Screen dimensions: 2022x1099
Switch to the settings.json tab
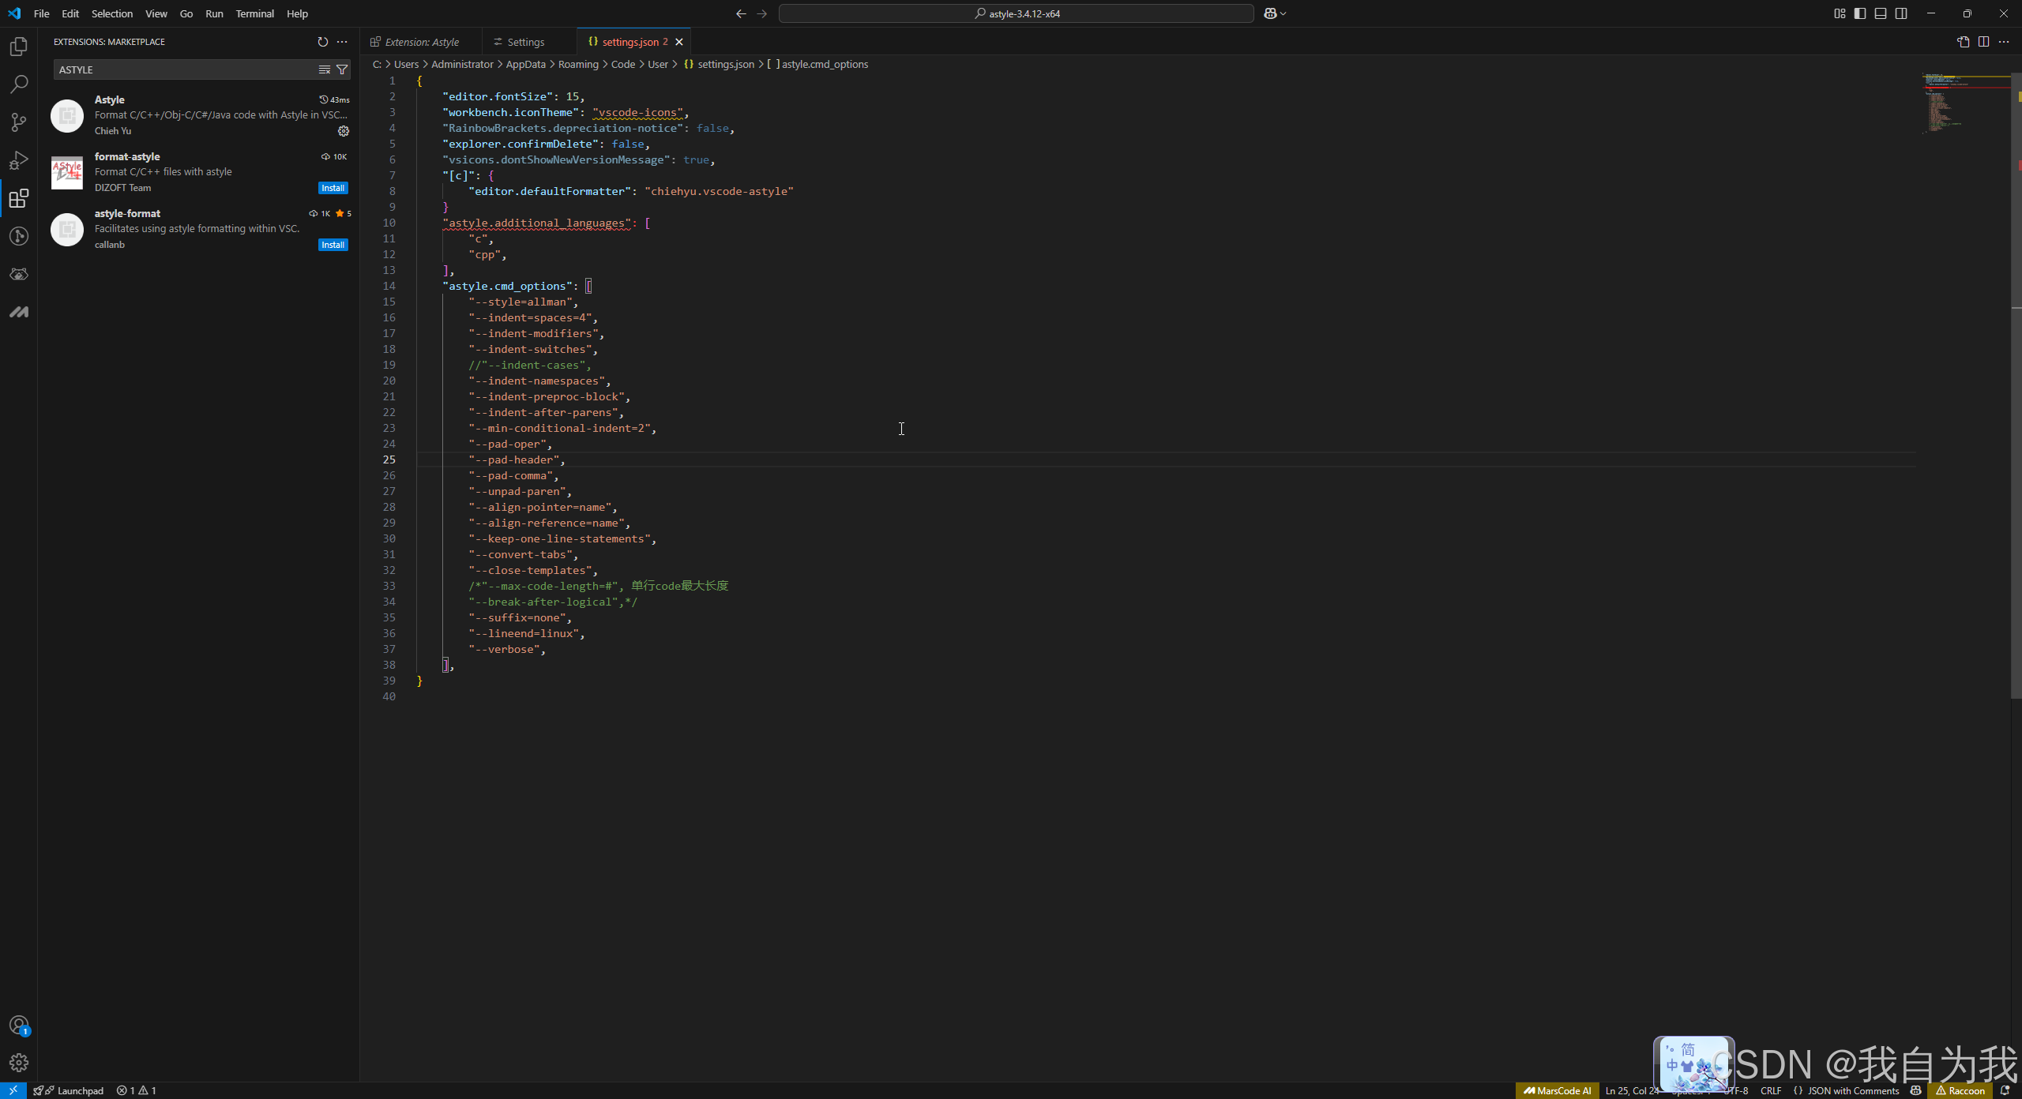(x=628, y=41)
